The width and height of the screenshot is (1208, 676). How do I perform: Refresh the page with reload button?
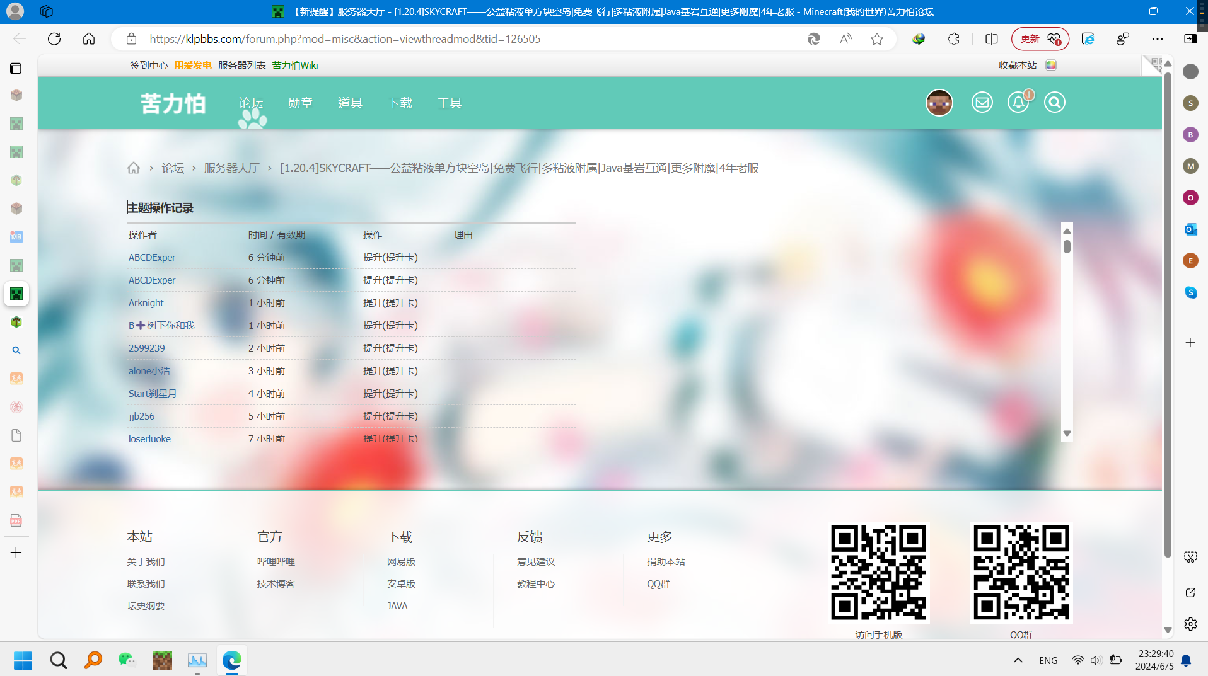(x=54, y=39)
